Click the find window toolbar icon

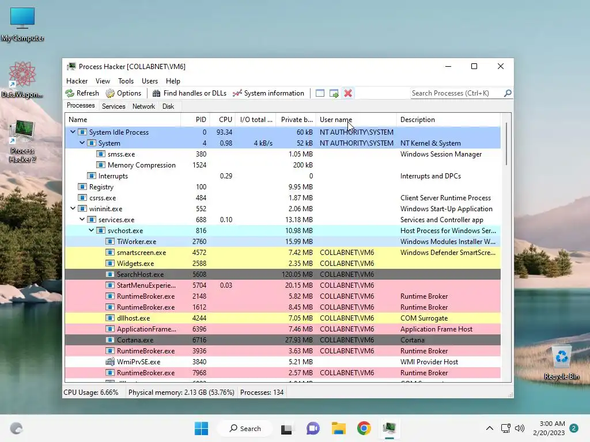pos(320,93)
